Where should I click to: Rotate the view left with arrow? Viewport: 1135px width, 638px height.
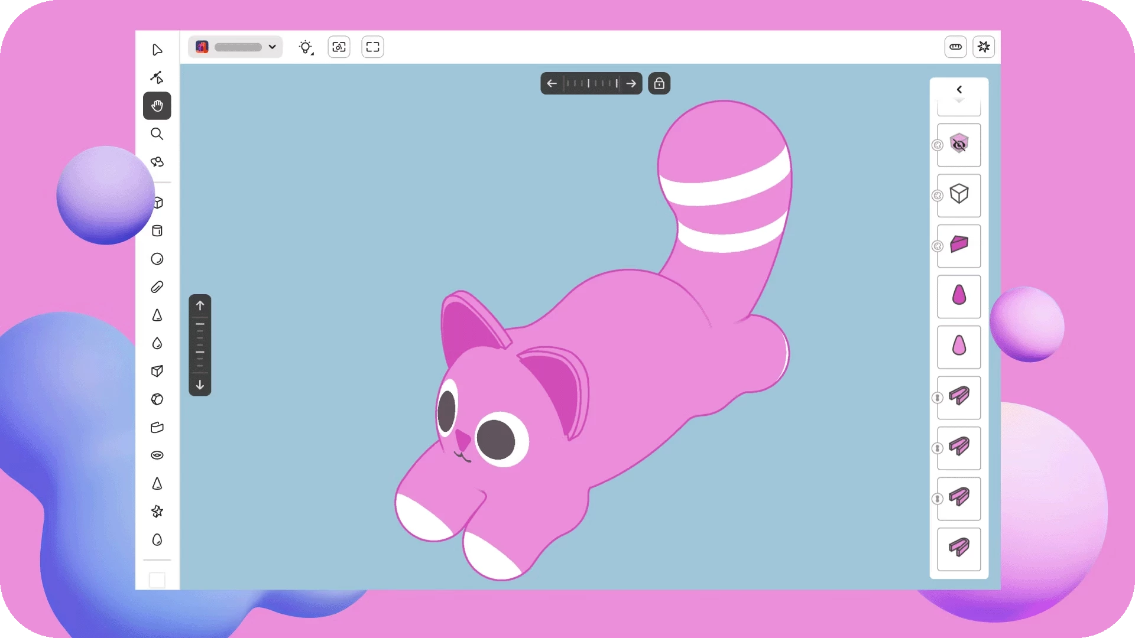coord(552,83)
